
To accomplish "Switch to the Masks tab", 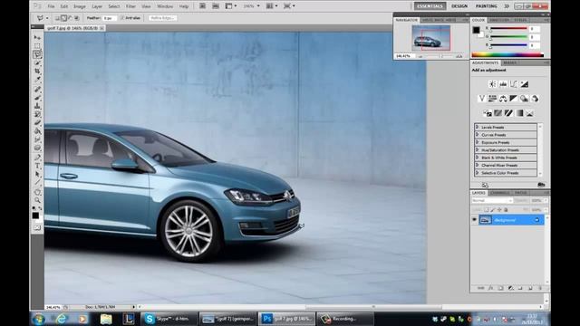I will pyautogui.click(x=509, y=62).
